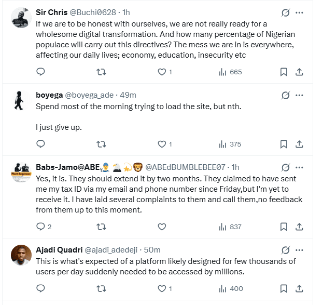Click Grok icon on Babs-Jamo's tweet
Image resolution: width=323 pixels, height=305 pixels.
[x=285, y=167]
